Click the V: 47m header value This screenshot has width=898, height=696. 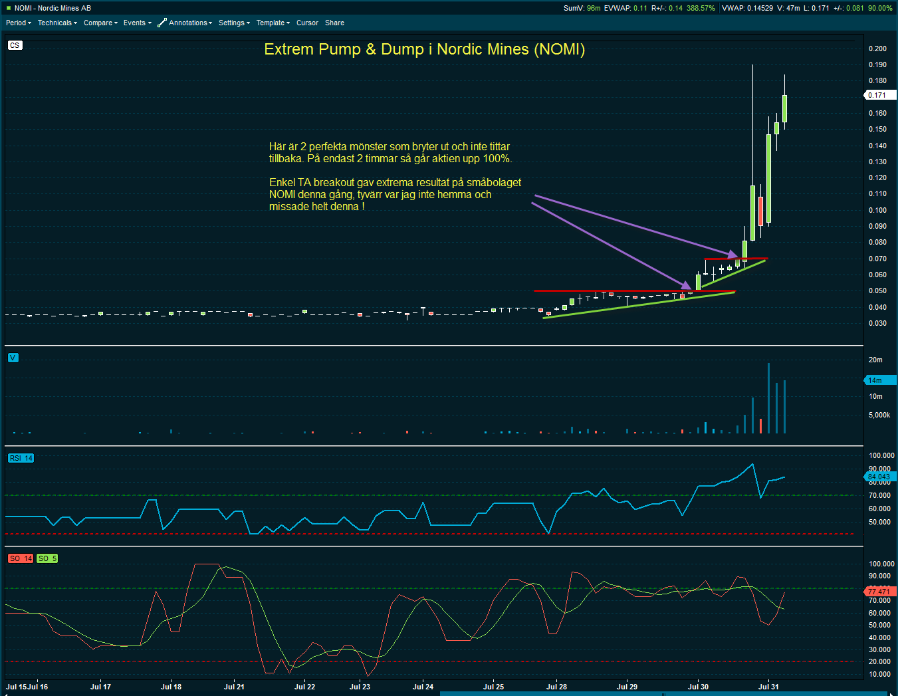point(788,8)
